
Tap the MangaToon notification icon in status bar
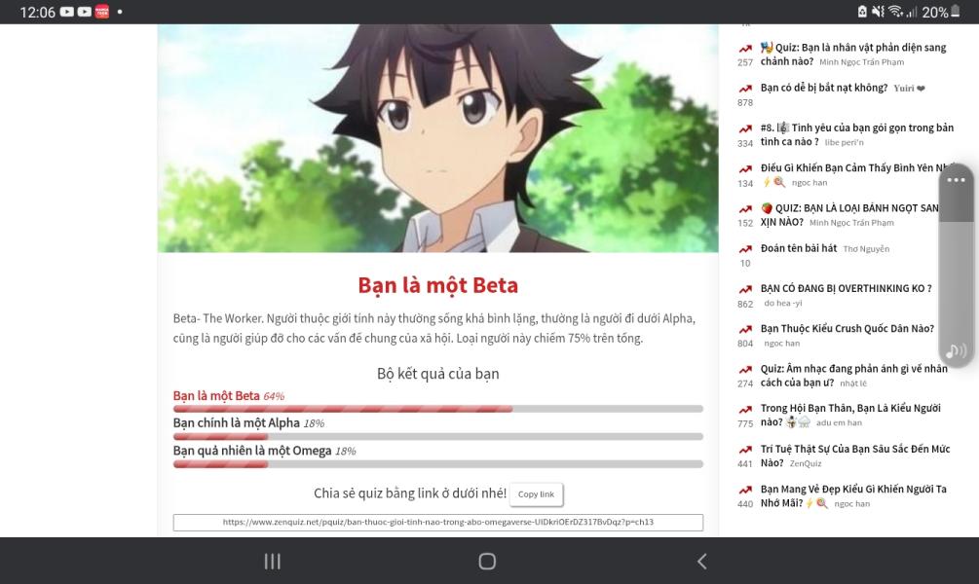coord(101,11)
